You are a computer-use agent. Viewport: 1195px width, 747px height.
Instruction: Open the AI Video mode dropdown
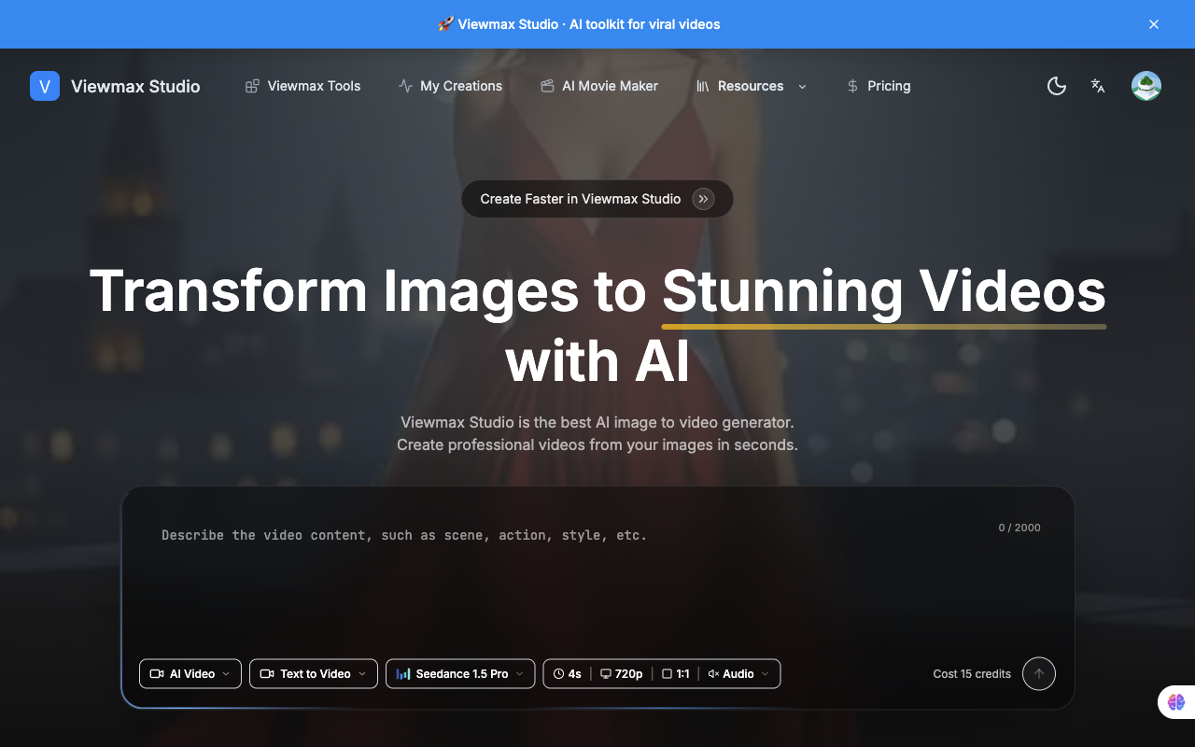[x=190, y=674]
